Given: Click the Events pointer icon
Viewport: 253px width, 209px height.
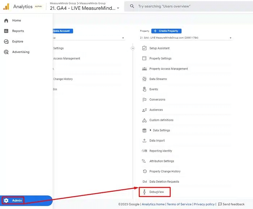Looking at the screenshot, I should point(144,89).
